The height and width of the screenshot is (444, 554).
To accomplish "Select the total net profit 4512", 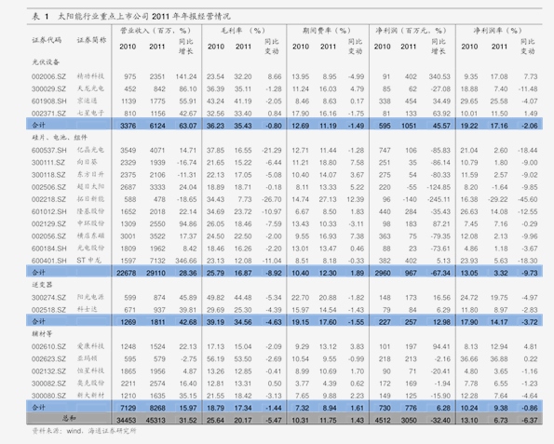I will [383, 421].
